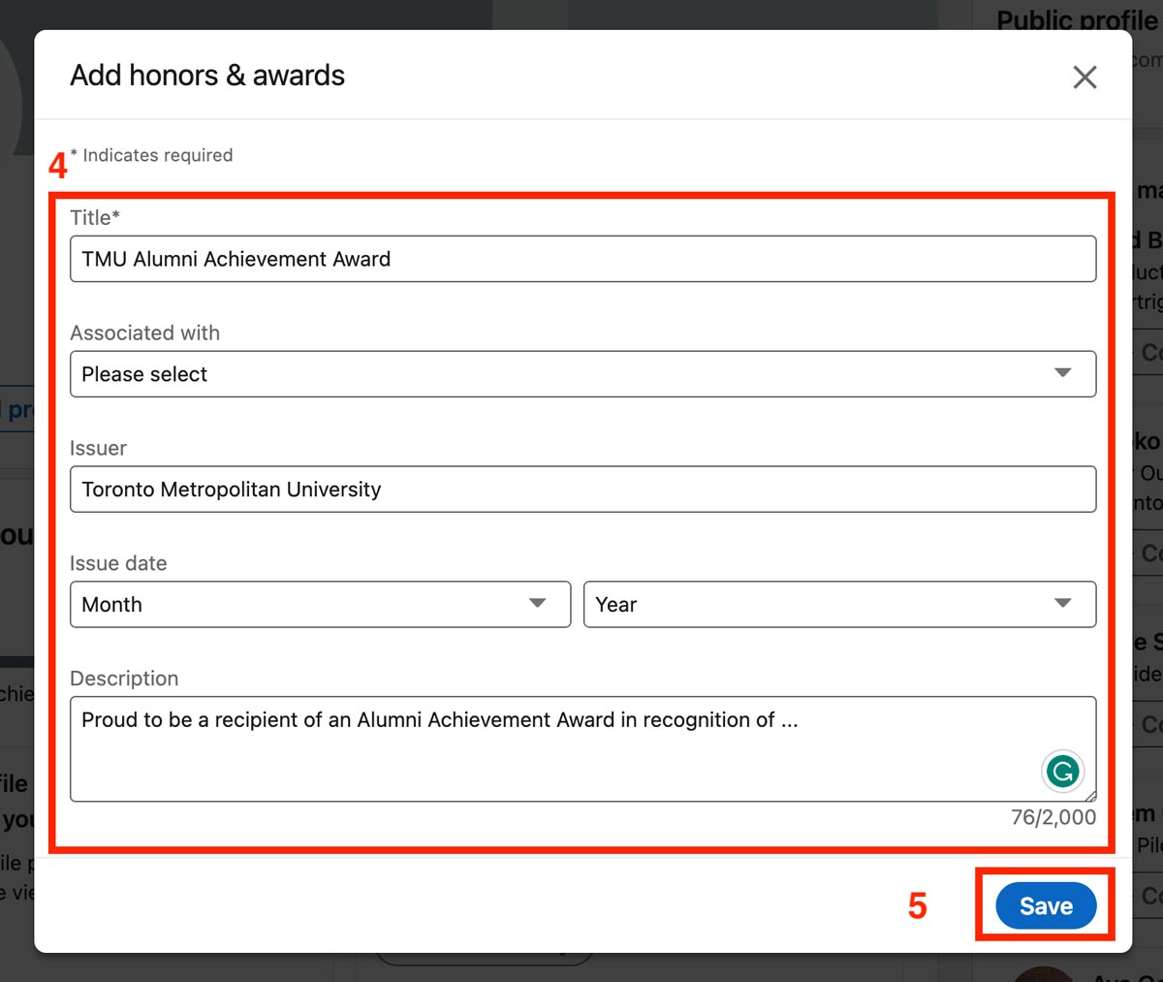Open the Associated with selector
This screenshot has height=982, width=1163.
[581, 373]
